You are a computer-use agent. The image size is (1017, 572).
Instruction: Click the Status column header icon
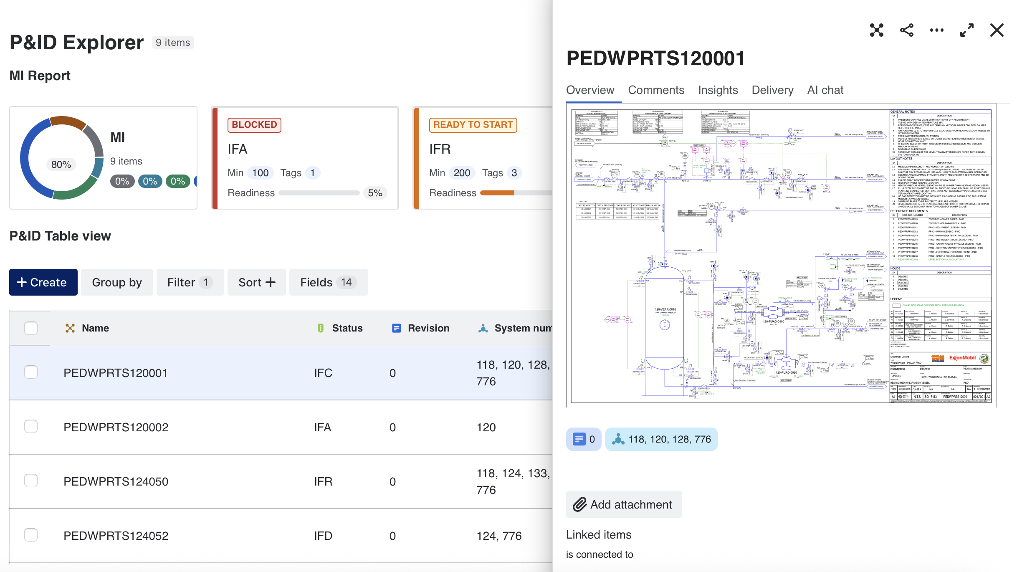coord(320,328)
